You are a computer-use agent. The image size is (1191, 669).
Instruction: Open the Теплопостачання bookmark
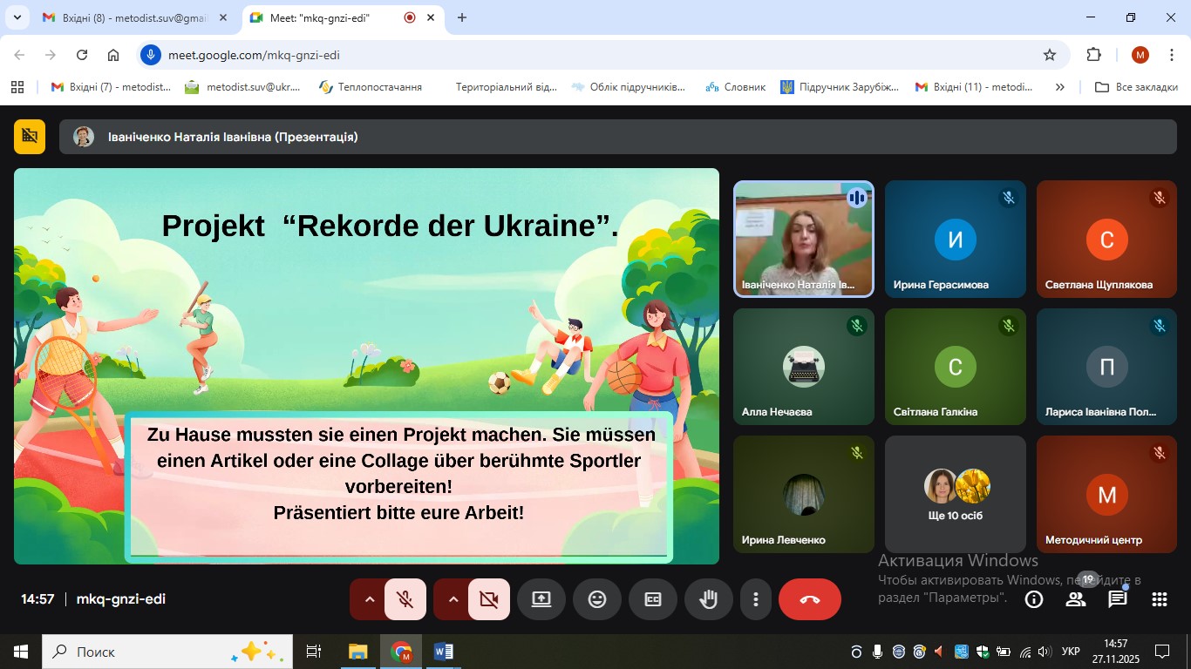(x=371, y=87)
